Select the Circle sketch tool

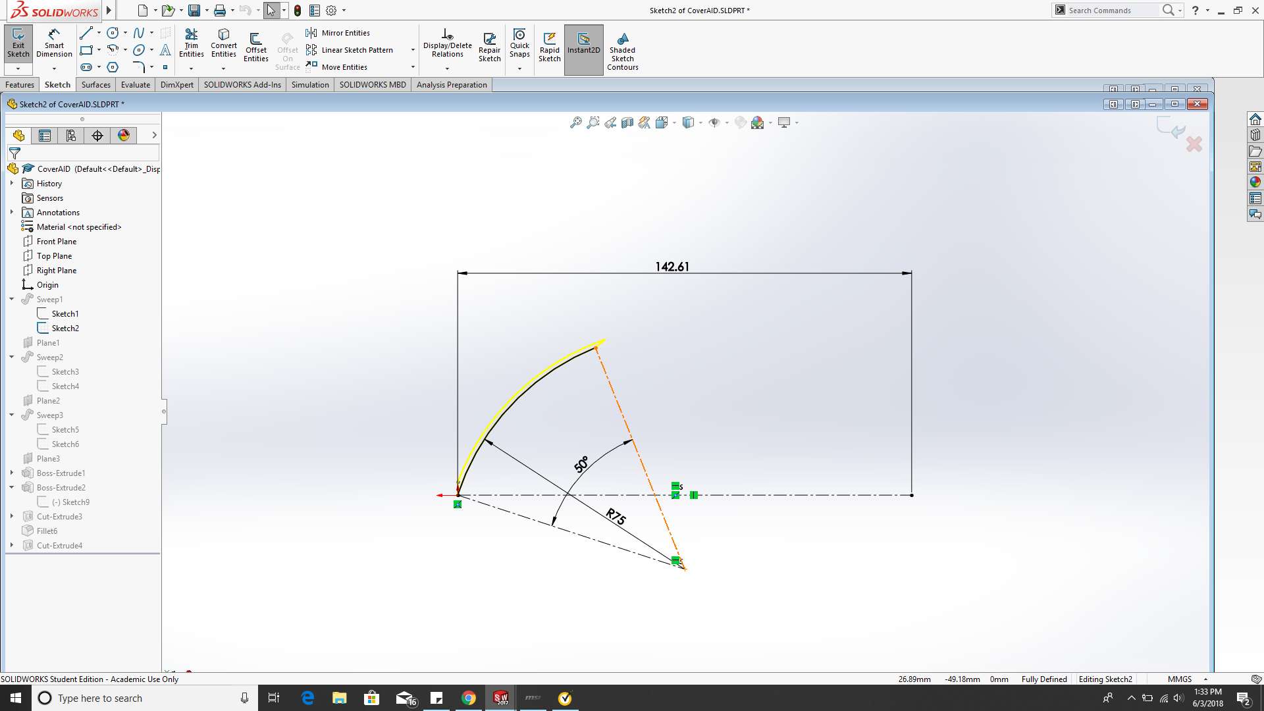[113, 33]
